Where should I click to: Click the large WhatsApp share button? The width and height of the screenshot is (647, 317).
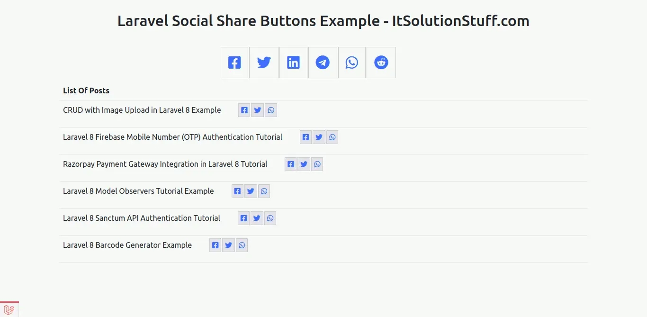point(351,63)
